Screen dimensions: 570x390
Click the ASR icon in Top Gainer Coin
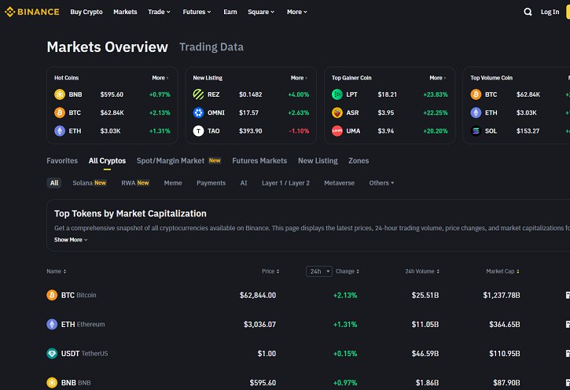coord(337,112)
